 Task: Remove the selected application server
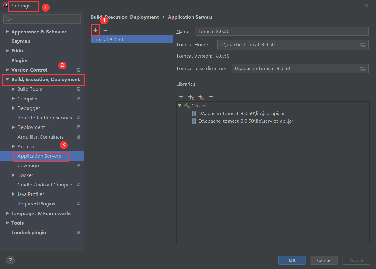point(106,30)
